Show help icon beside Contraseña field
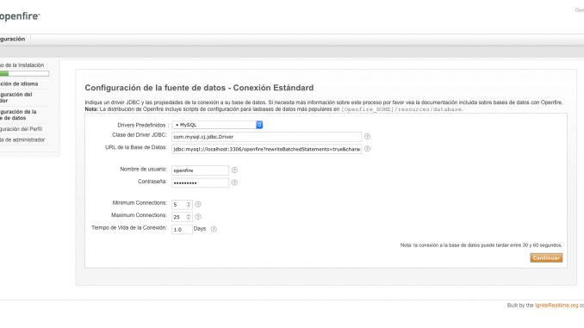The width and height of the screenshot is (584, 328). [234, 183]
